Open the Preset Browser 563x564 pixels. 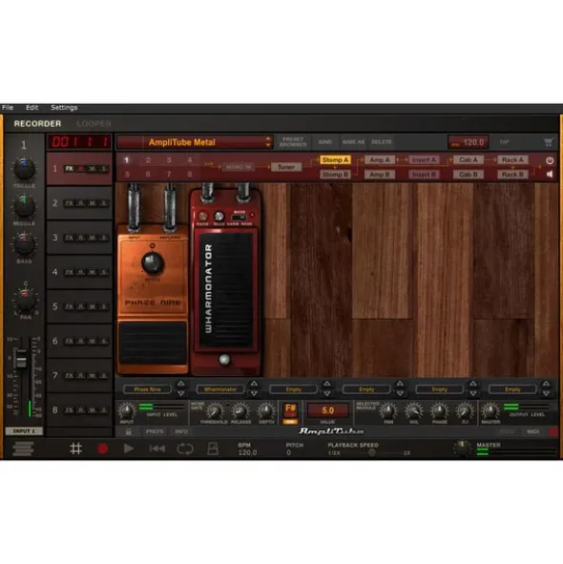293,142
